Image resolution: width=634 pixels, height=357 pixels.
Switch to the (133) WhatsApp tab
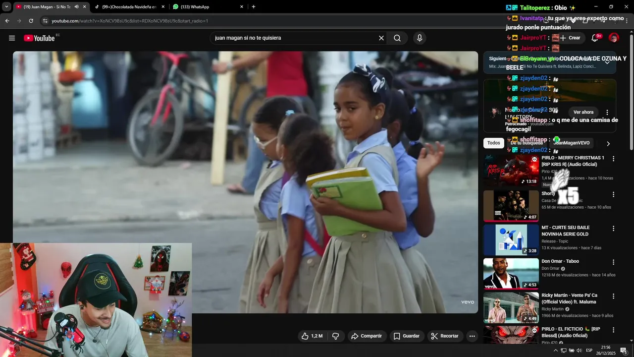[208, 7]
